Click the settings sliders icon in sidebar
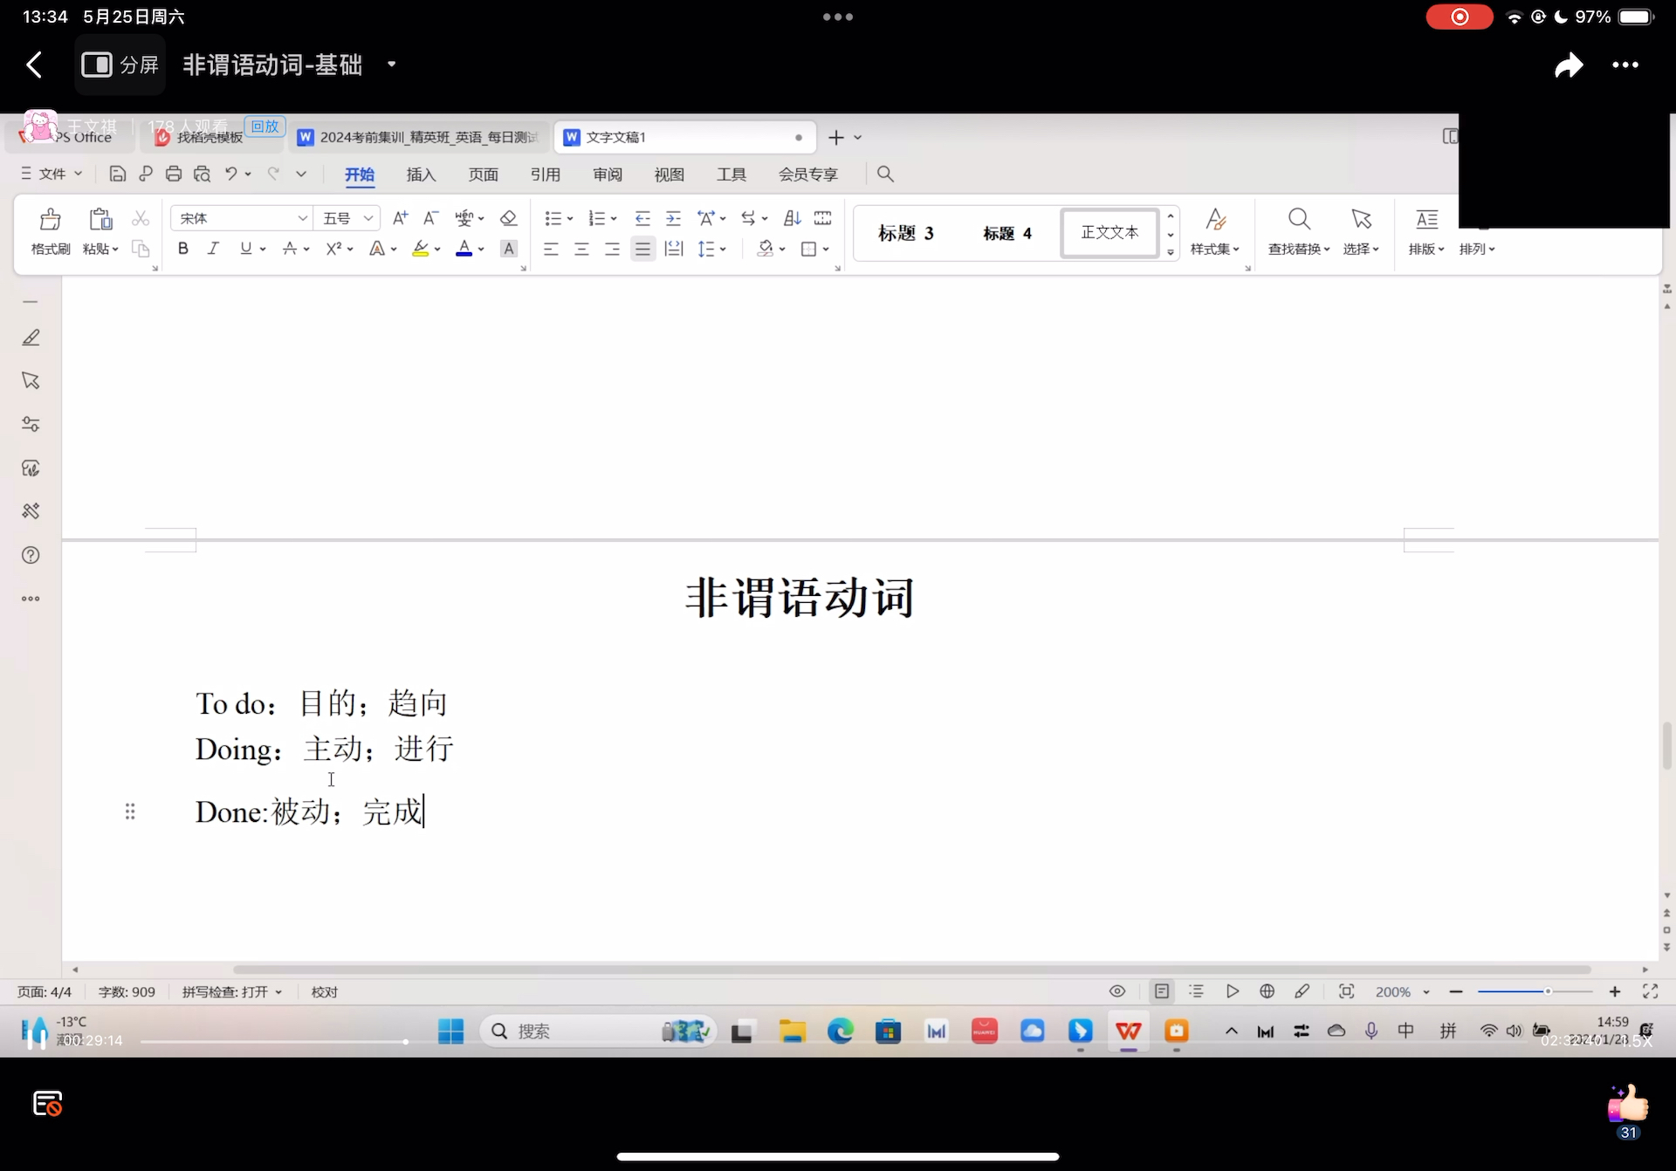Screen dimensions: 1676x1171 point(31,424)
